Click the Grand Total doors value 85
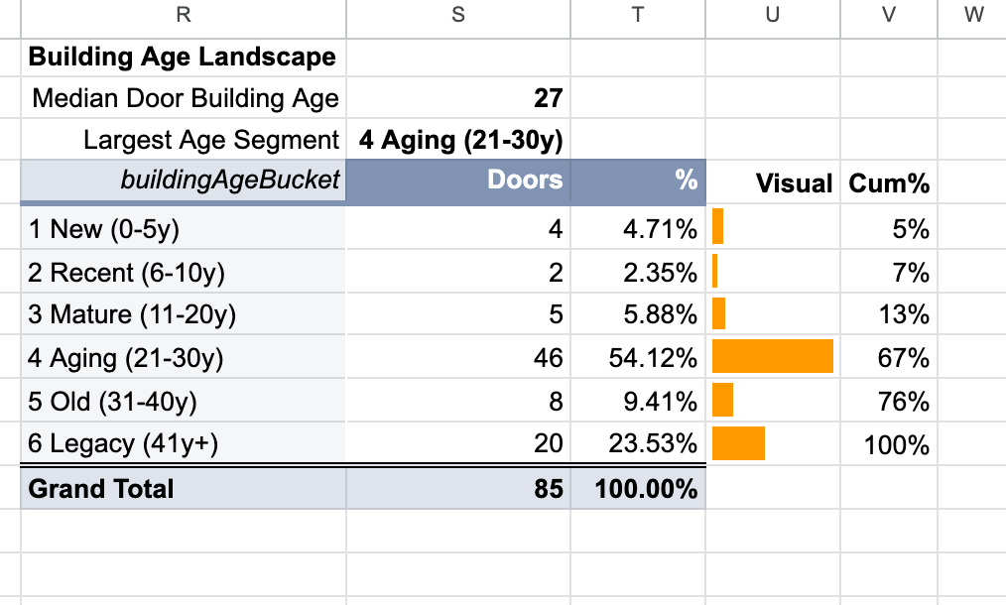The image size is (1006, 605). (x=458, y=489)
